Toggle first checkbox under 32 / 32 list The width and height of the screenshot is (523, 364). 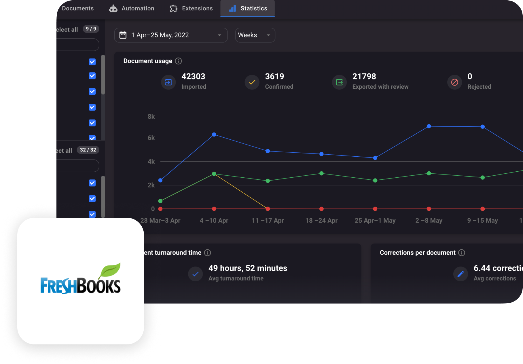[x=92, y=183]
